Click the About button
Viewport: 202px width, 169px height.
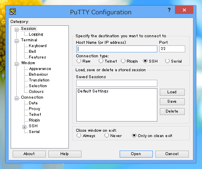point(29,154)
